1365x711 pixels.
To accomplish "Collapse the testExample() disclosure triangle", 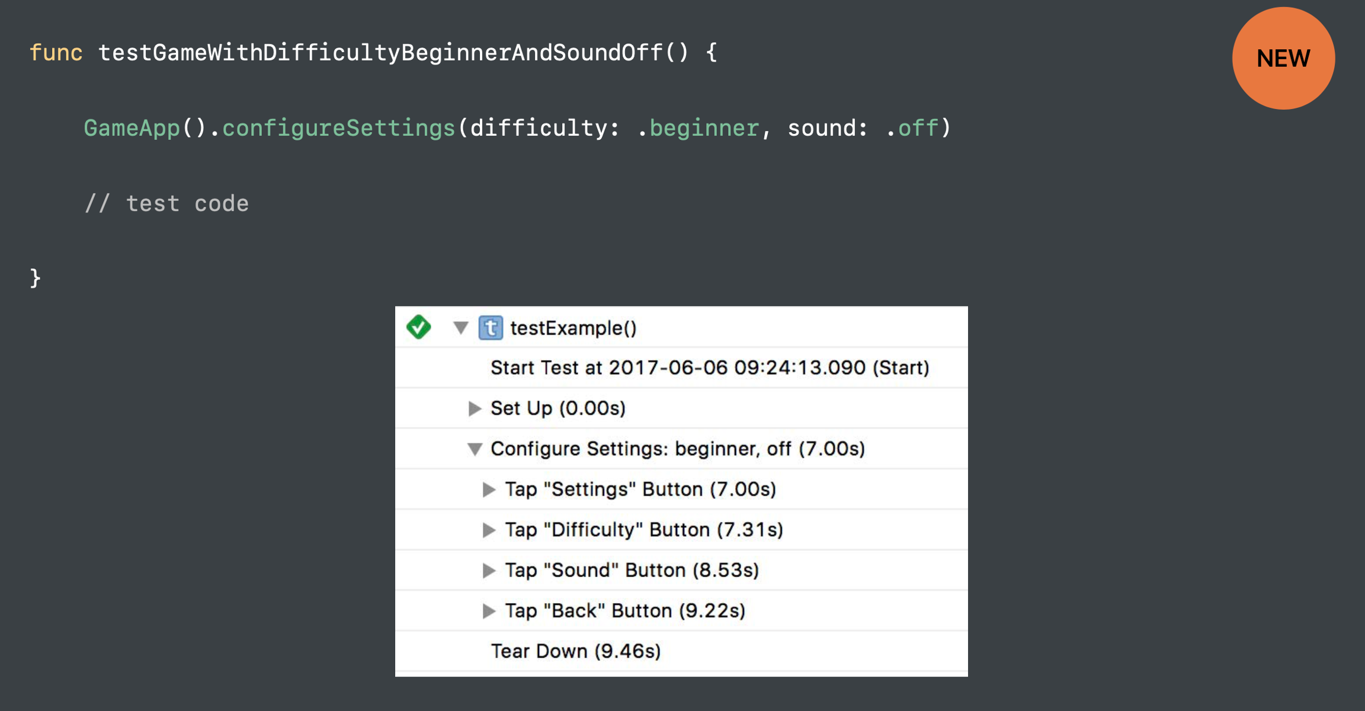I will coord(461,327).
